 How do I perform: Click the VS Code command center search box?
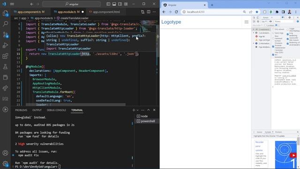(71, 4)
